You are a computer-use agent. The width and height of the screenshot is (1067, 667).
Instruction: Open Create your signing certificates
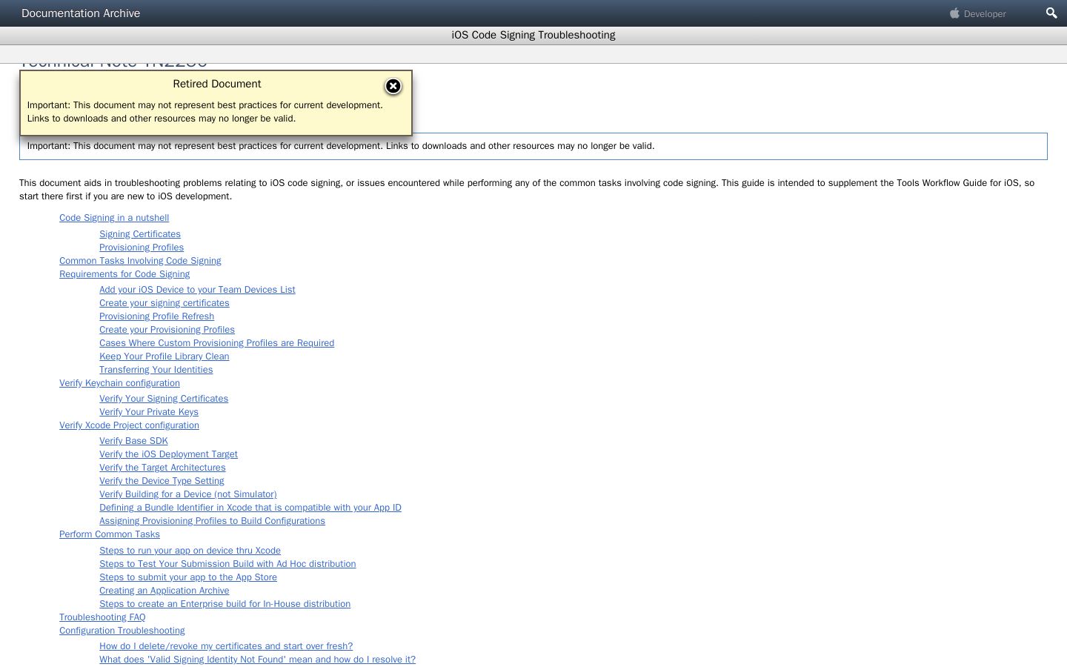tap(164, 303)
